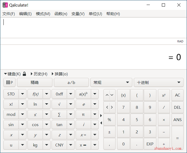This screenshot has height=153, width=187.
Task: Insert the cos function
Action: tap(35, 125)
